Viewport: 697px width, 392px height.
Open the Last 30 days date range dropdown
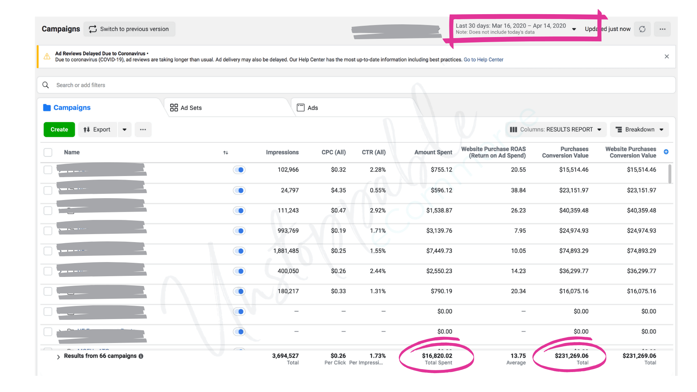[515, 29]
